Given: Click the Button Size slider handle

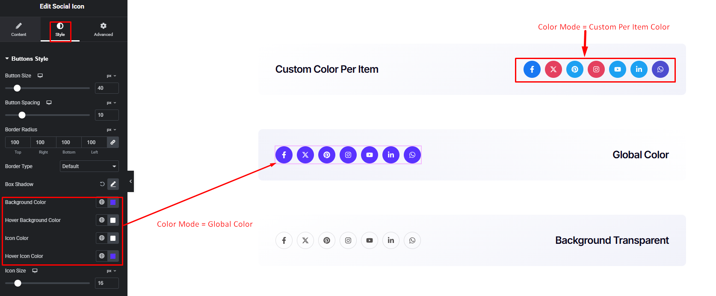Looking at the screenshot, I should [x=17, y=88].
